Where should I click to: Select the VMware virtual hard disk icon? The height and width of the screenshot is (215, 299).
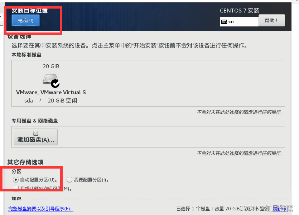pos(50,79)
